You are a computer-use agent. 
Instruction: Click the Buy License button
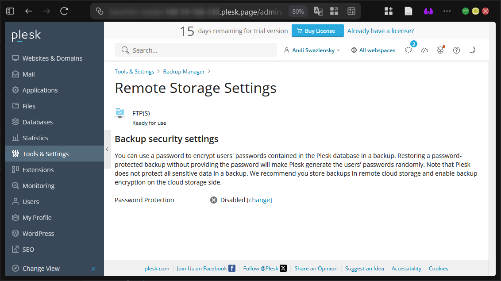pos(317,31)
